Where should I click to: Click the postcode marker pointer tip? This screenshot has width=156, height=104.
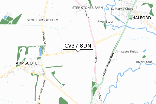(78, 51)
